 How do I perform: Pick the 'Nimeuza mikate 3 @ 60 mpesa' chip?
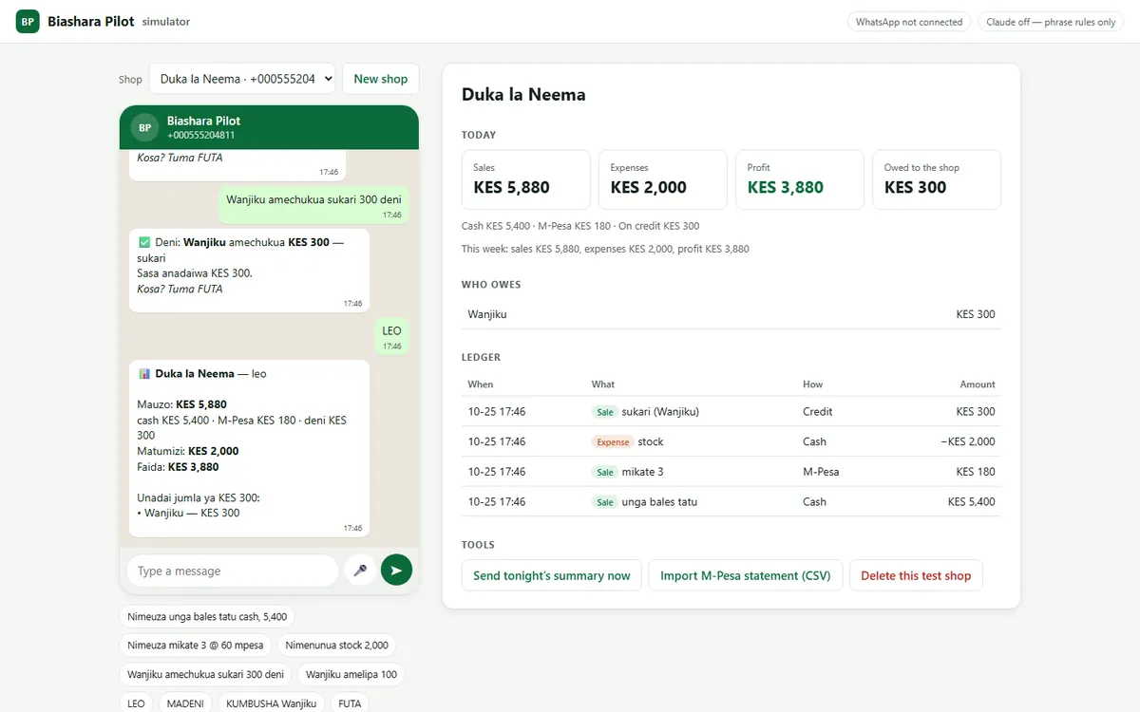pos(196,646)
